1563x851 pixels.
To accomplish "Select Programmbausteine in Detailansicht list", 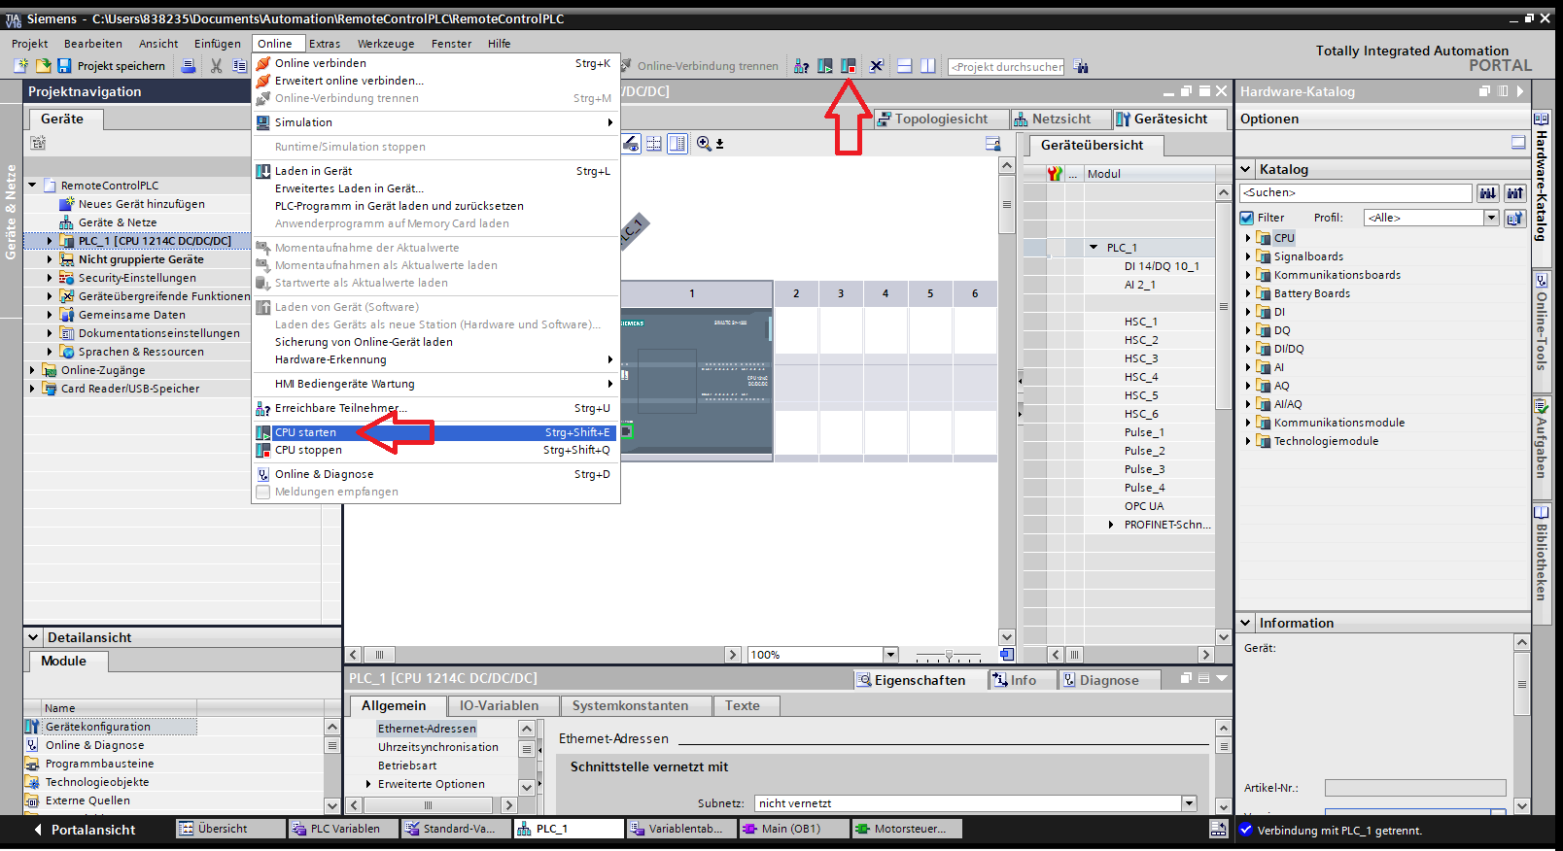I will 100,764.
